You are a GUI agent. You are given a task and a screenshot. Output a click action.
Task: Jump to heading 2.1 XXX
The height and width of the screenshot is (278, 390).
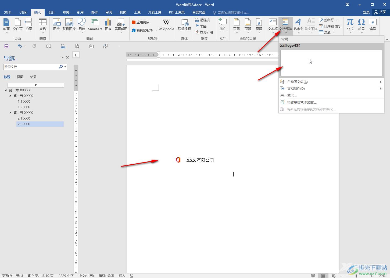pyautogui.click(x=24, y=118)
